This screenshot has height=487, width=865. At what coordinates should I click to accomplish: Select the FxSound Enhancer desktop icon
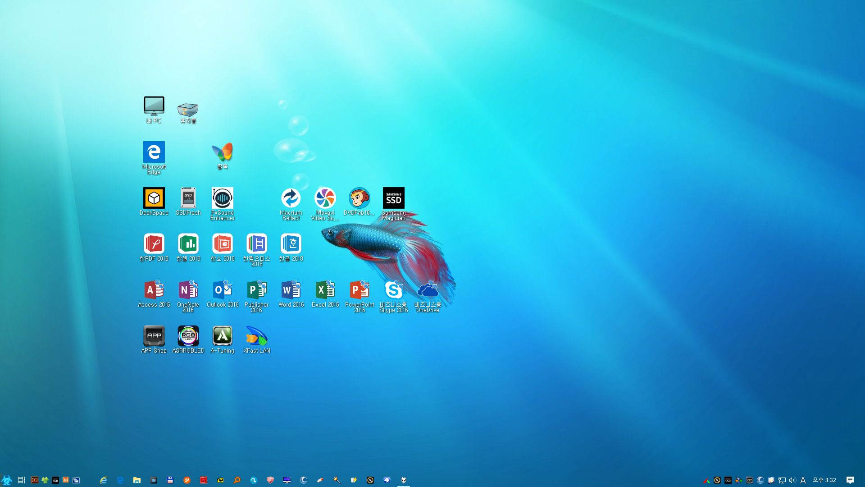pyautogui.click(x=222, y=204)
